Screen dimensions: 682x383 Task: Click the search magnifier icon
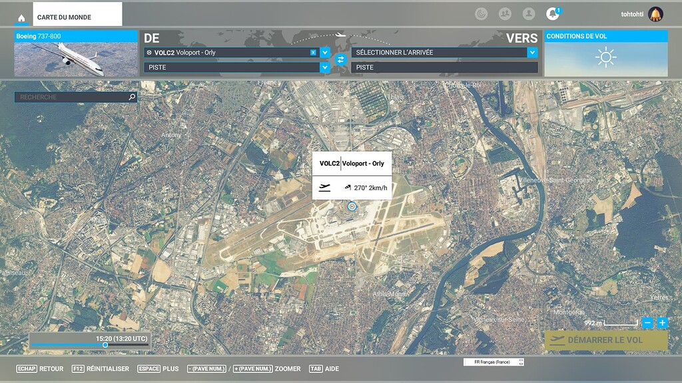[x=133, y=96]
